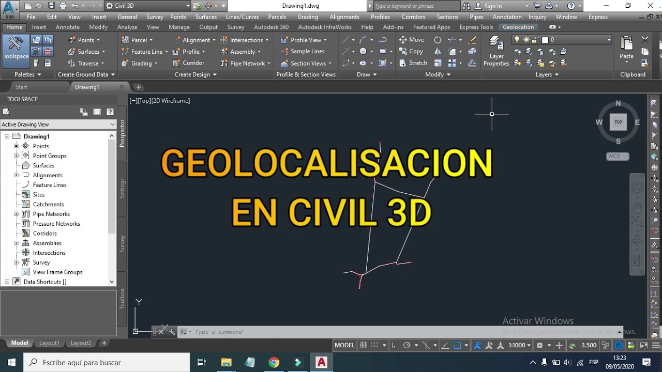Click the layer color swatch beside 0
The height and width of the screenshot is (372, 662).
(x=545, y=40)
